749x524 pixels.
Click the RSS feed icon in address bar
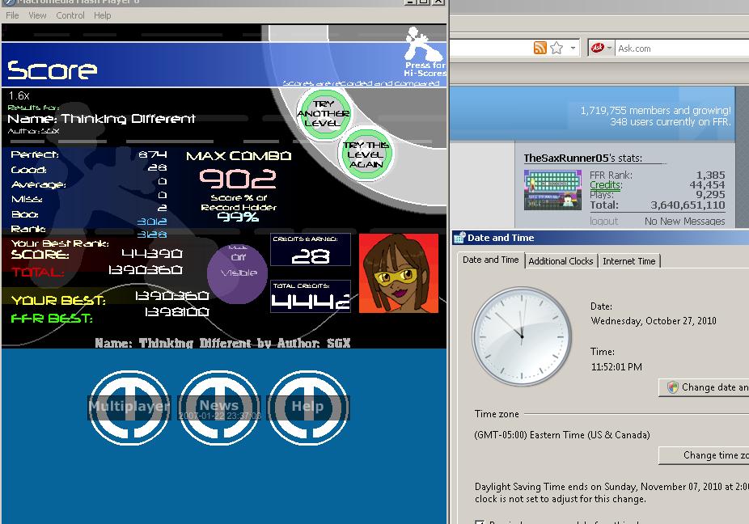[540, 48]
